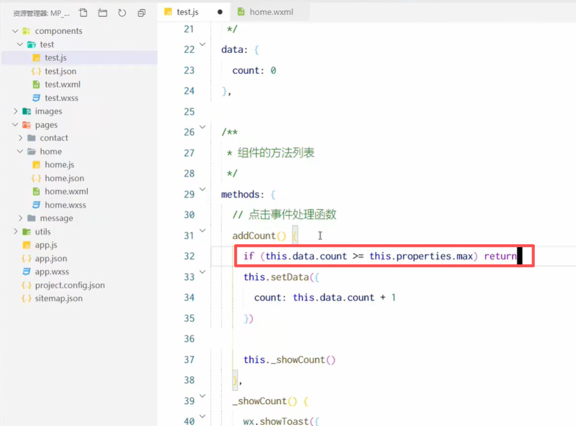Expand the images folder
Screen dimensions: 576x426
15,111
